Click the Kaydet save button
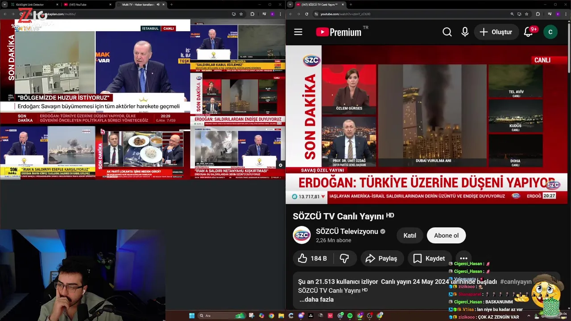This screenshot has height=321, width=571. tap(429, 259)
